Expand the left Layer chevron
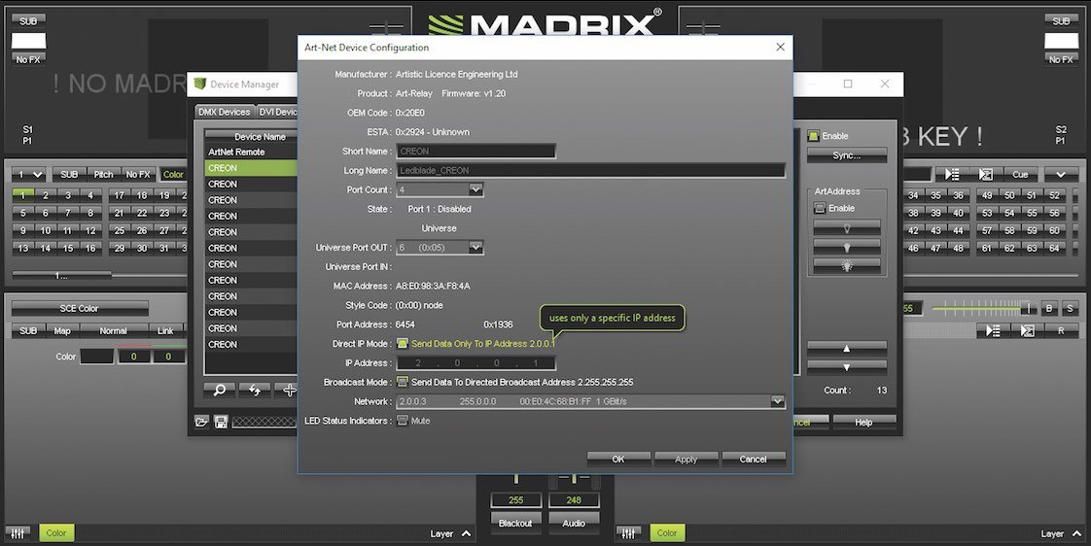Screen dimensions: 1091x546 point(466,533)
